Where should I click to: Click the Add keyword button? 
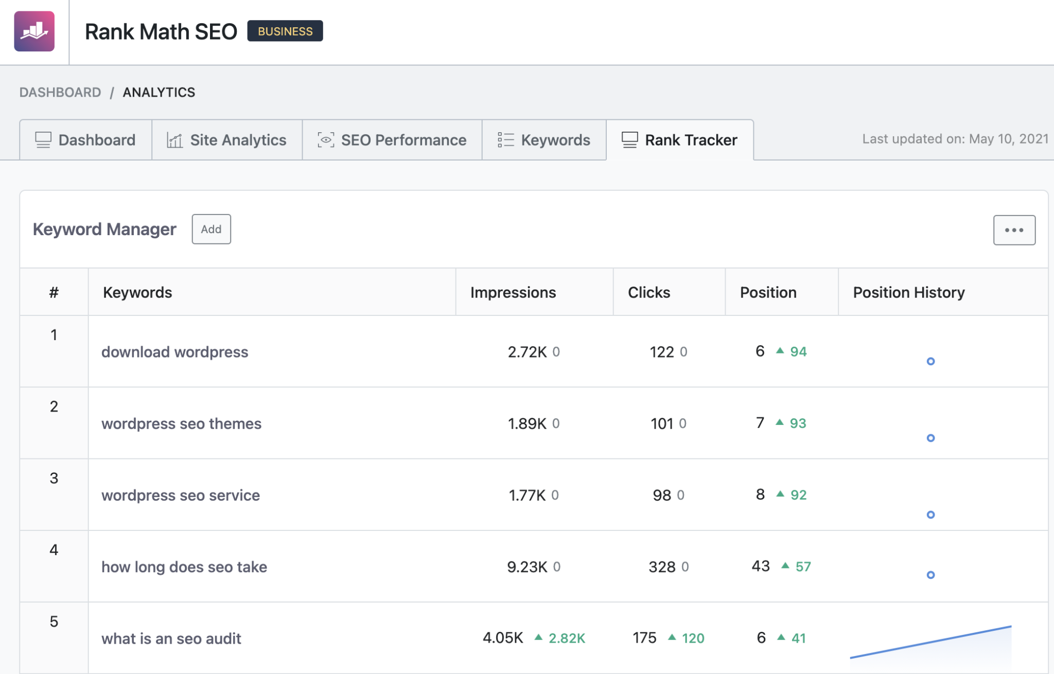pos(212,229)
